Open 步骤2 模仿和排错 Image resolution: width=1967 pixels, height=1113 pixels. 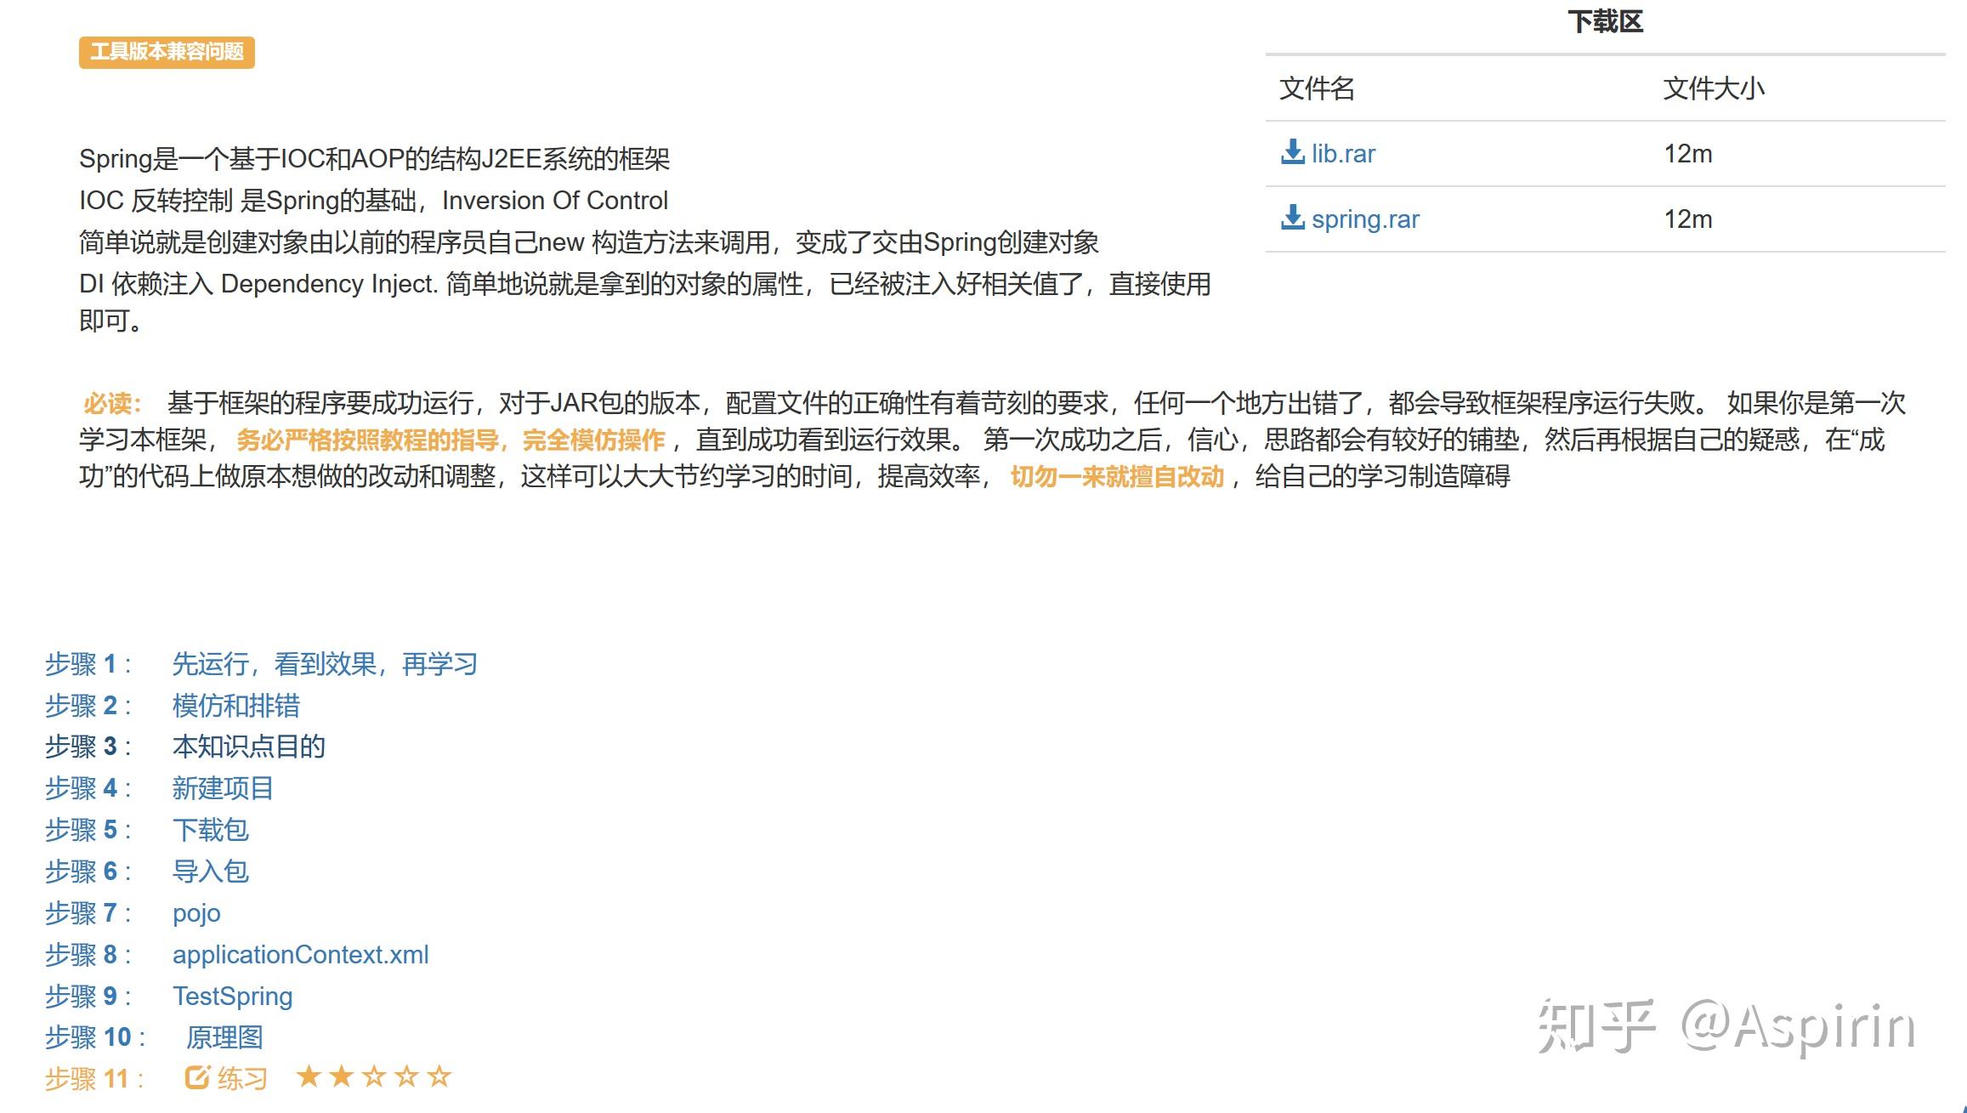point(239,706)
